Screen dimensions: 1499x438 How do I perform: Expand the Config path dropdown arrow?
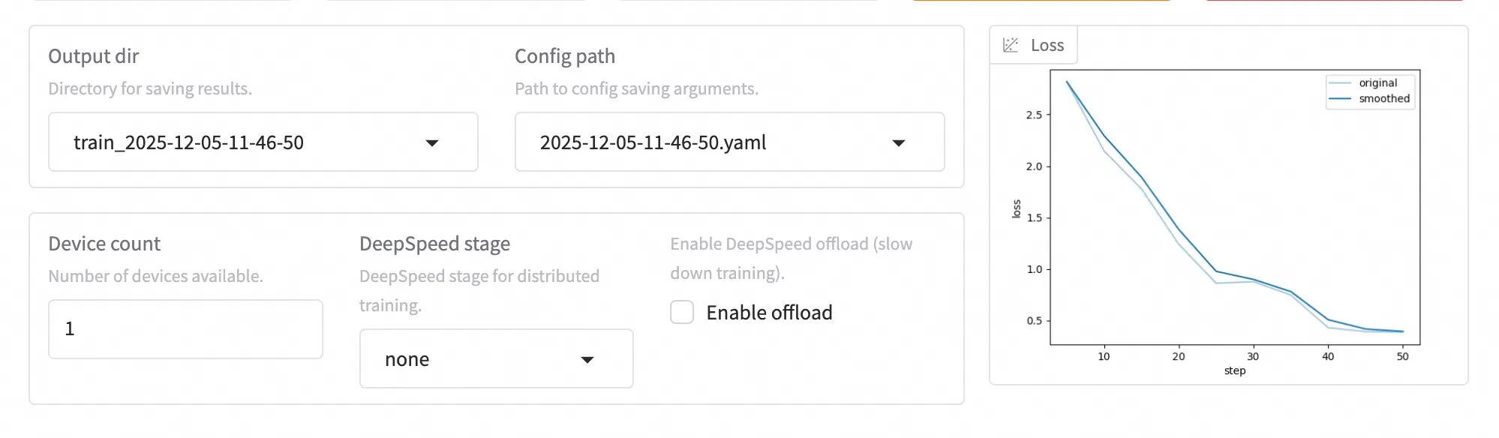coord(898,142)
